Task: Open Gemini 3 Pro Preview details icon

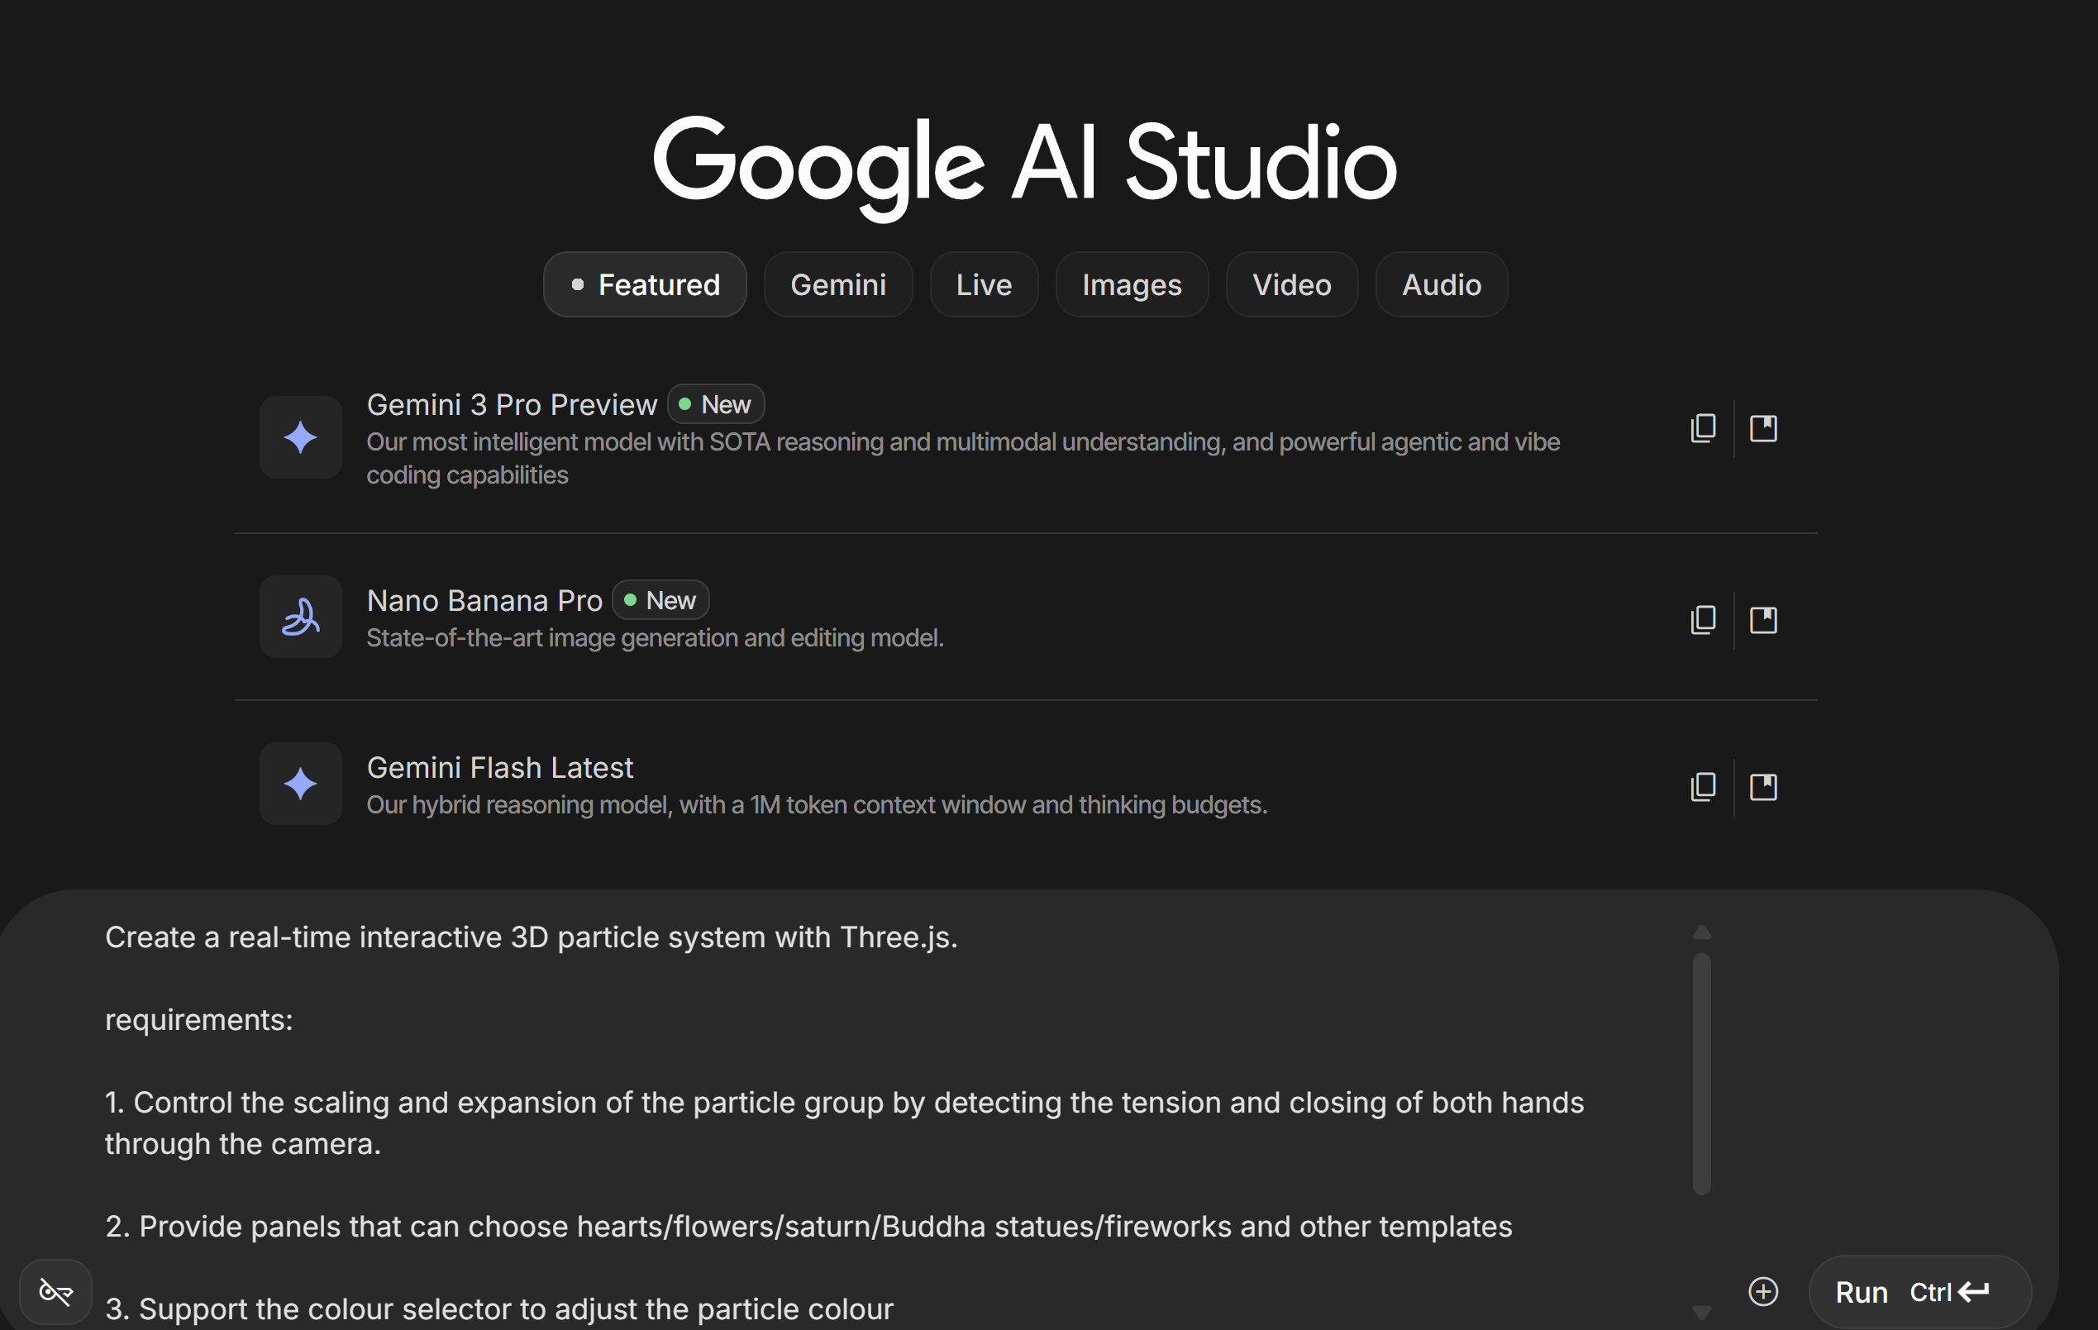Action: coord(1763,428)
